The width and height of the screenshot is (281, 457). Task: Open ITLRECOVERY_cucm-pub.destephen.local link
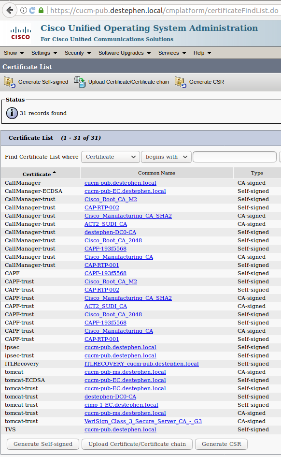point(141,364)
